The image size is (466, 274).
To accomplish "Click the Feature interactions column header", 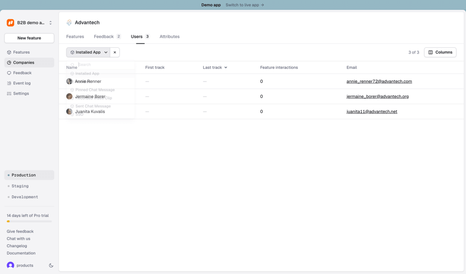I will (279, 68).
